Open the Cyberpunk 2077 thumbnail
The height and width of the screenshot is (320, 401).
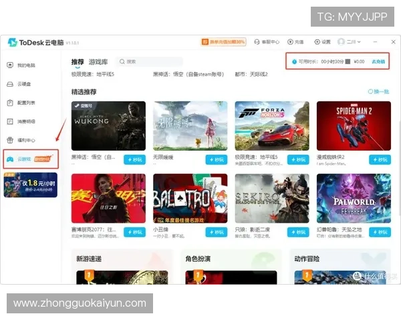pyautogui.click(x=108, y=198)
